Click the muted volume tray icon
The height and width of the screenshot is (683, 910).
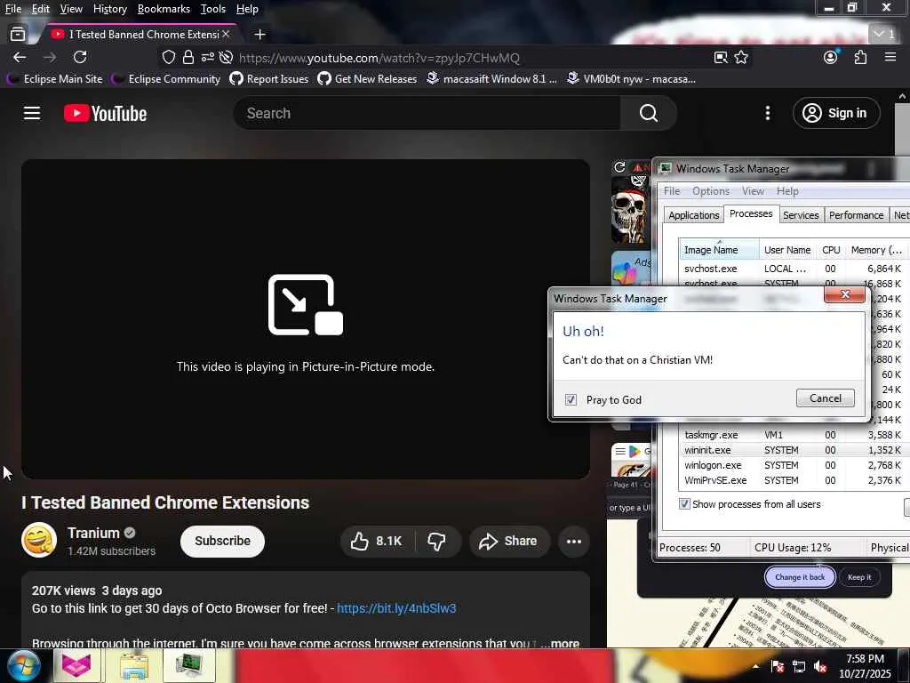click(x=820, y=667)
